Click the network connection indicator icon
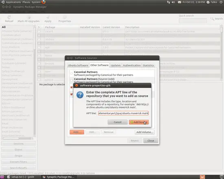The height and width of the screenshot is (179, 224). click(x=168, y=2)
